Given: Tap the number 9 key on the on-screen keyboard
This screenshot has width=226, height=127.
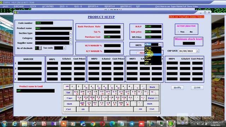Looking at the screenshot, I should (x=124, y=87).
